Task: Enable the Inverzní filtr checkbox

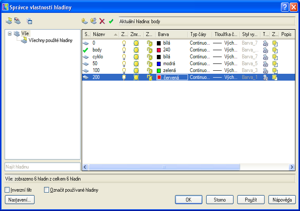Action: pos(7,190)
